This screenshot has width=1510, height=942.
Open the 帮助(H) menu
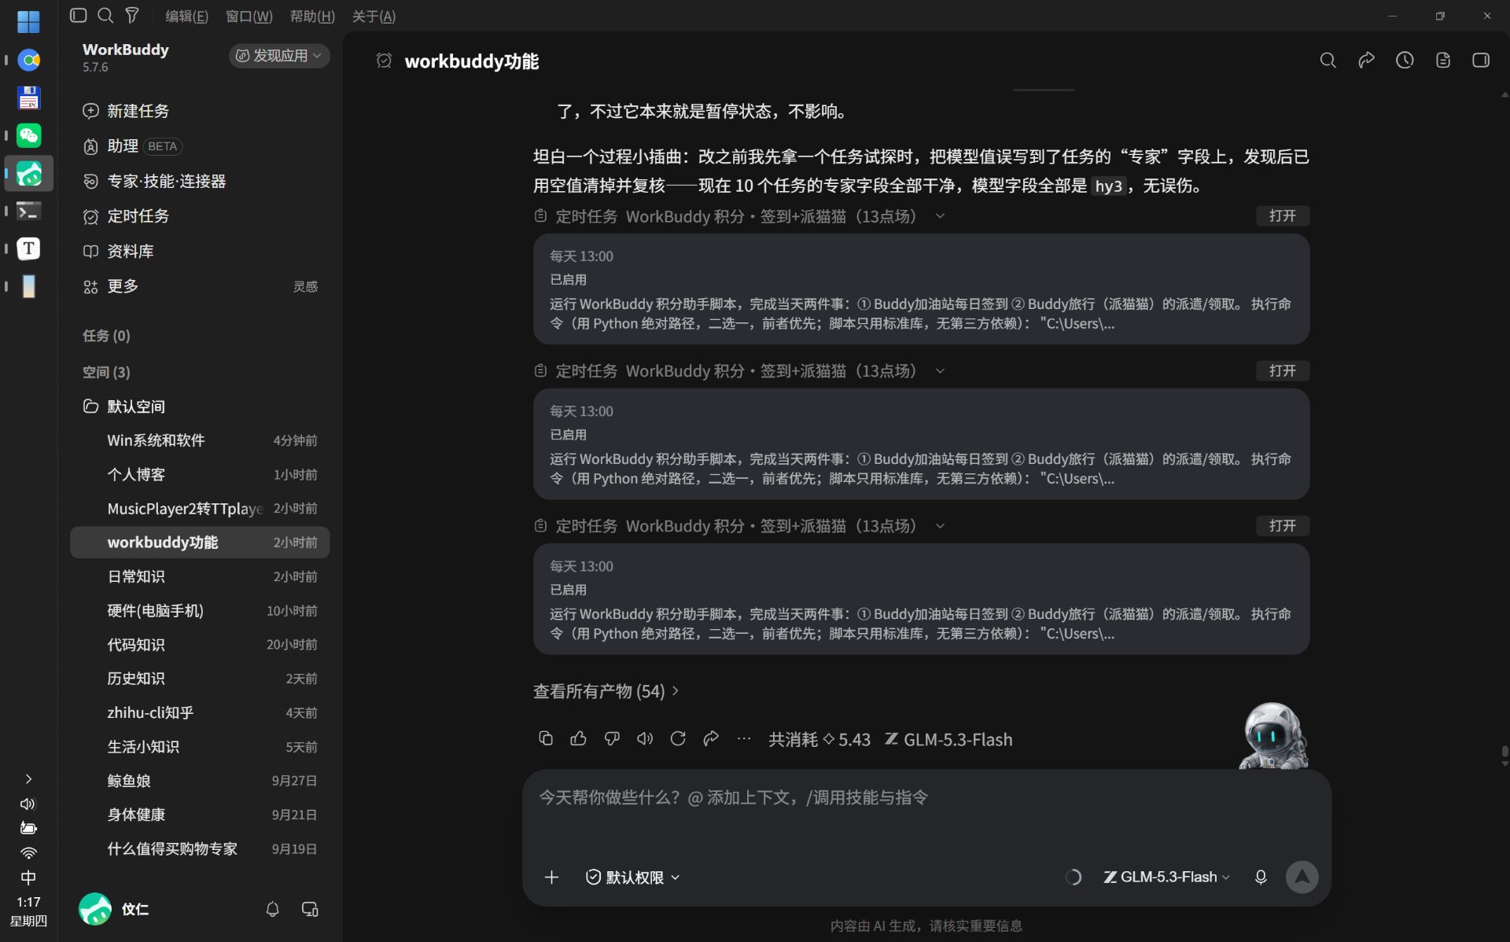pyautogui.click(x=312, y=16)
